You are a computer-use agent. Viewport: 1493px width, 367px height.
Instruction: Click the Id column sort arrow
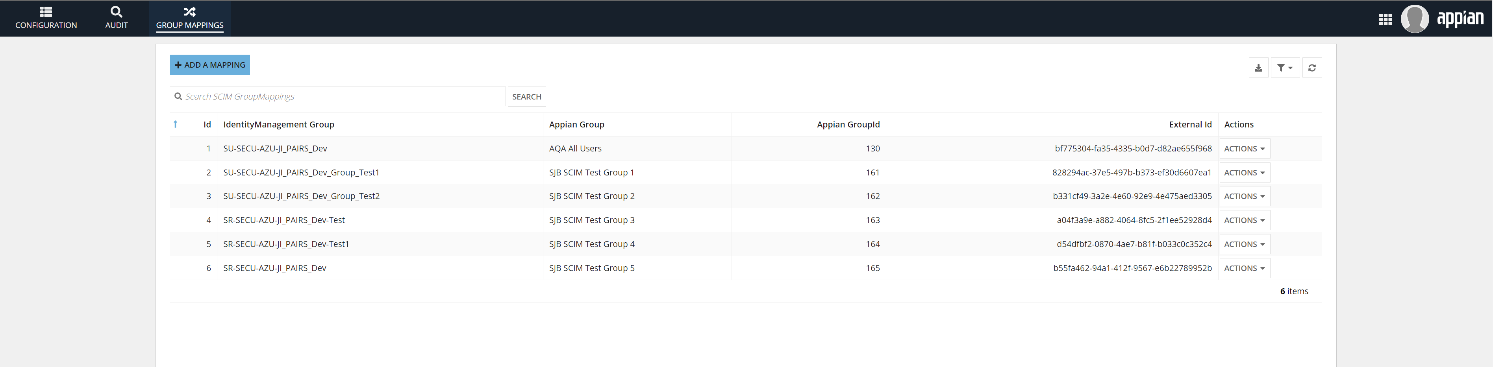click(x=176, y=124)
